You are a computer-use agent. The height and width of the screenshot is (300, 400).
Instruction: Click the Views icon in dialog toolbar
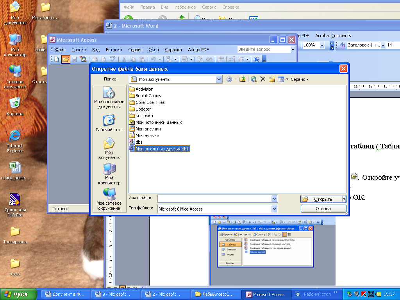(280, 79)
